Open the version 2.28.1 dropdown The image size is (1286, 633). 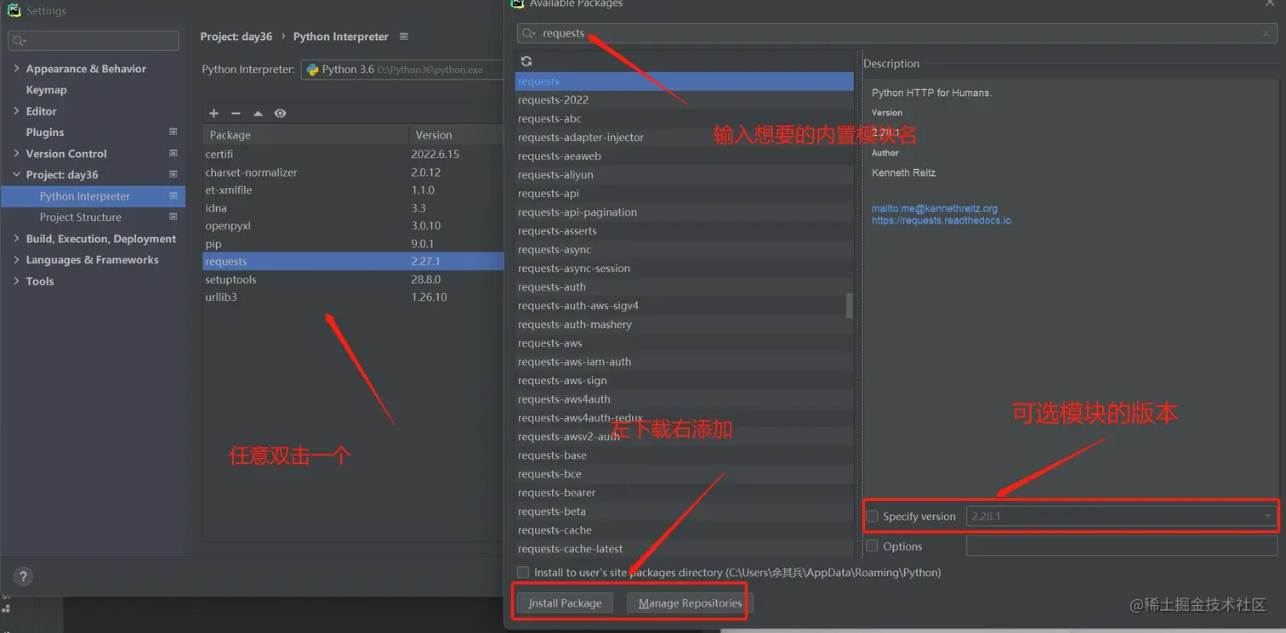tap(1122, 516)
